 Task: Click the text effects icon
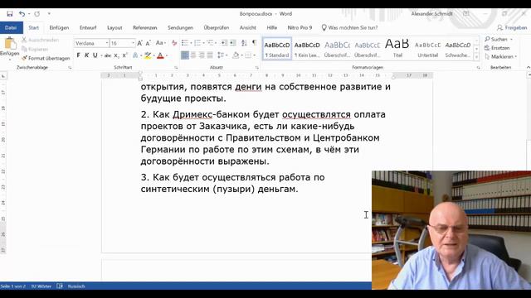click(x=135, y=55)
